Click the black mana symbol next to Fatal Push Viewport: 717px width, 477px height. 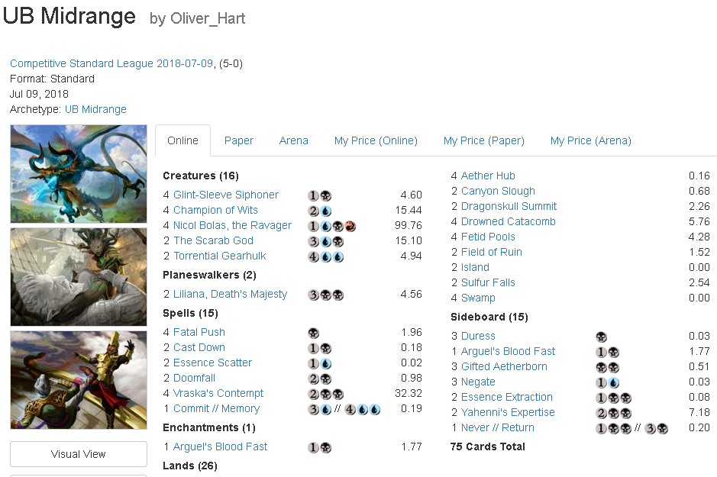(x=314, y=333)
